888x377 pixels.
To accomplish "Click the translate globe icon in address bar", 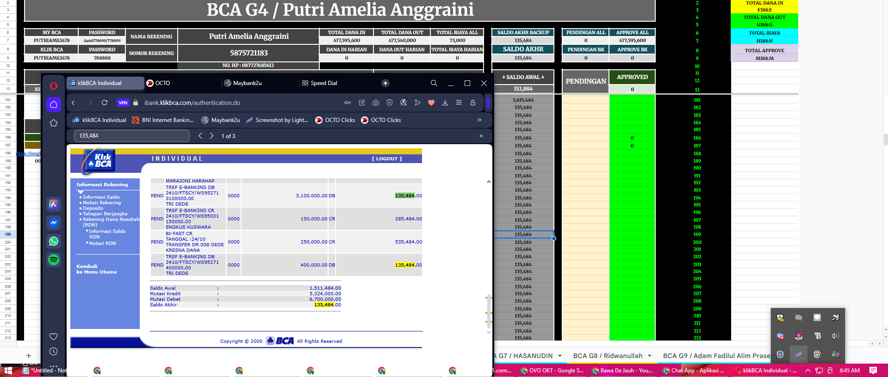I will pos(404,103).
